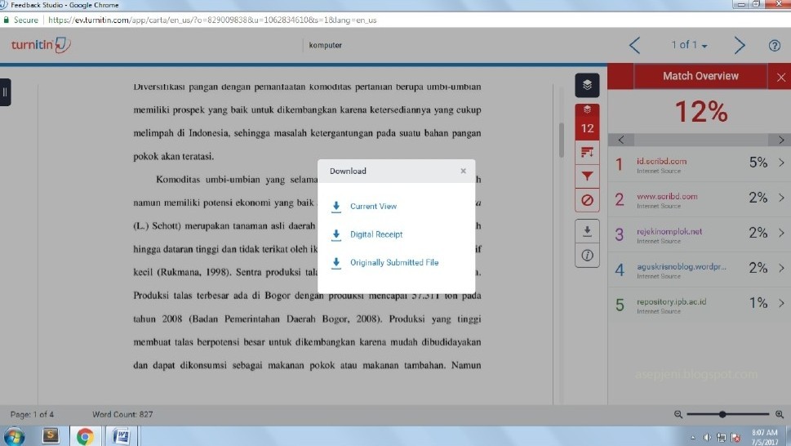Click the red similarity layers icon
791x446 pixels.
[587, 109]
